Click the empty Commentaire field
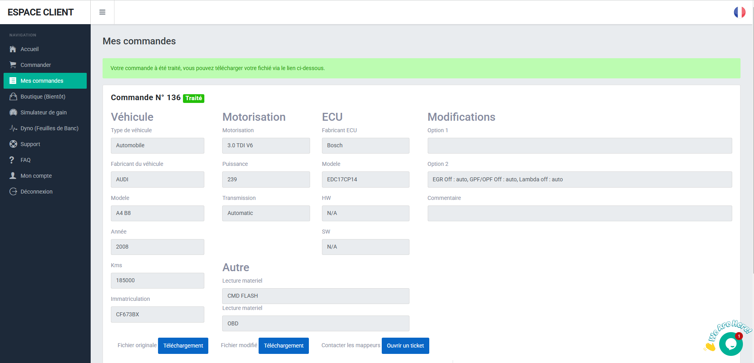754x363 pixels. click(x=579, y=213)
